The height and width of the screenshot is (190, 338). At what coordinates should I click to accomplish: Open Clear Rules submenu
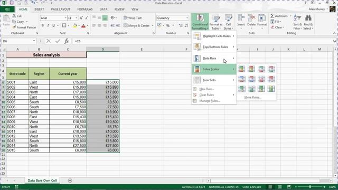point(214,95)
